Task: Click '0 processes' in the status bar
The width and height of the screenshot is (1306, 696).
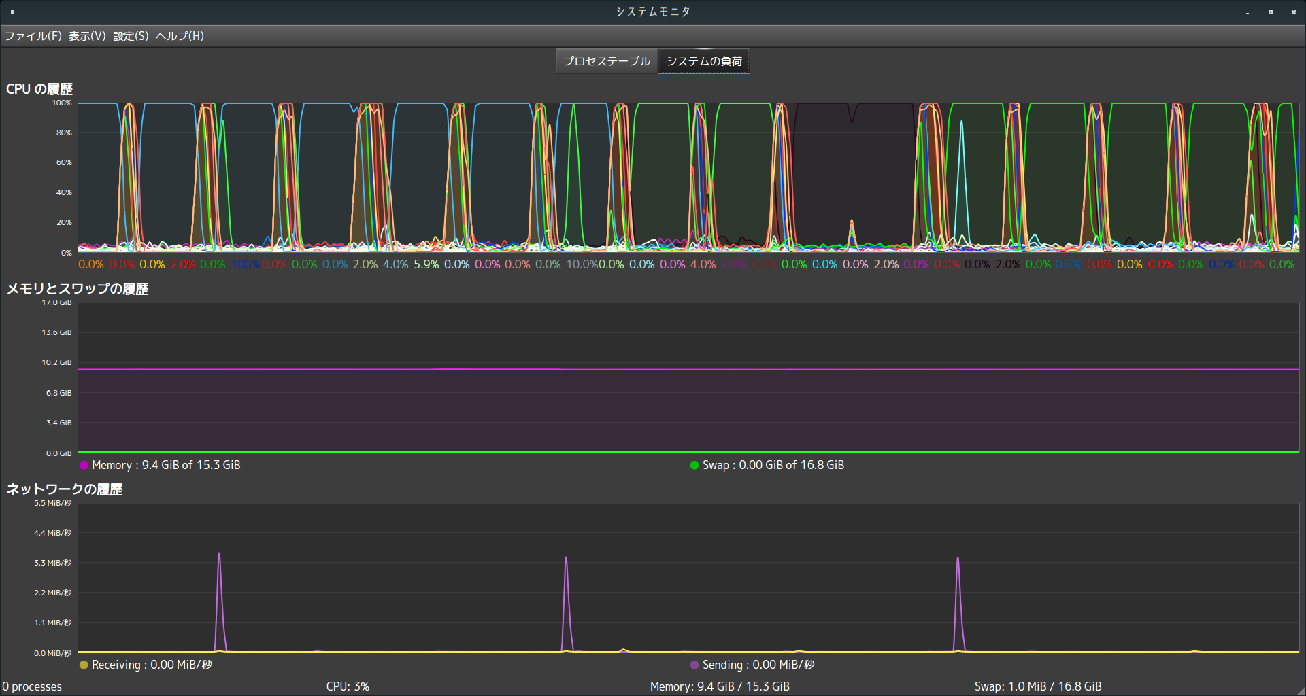Action: pos(32,686)
